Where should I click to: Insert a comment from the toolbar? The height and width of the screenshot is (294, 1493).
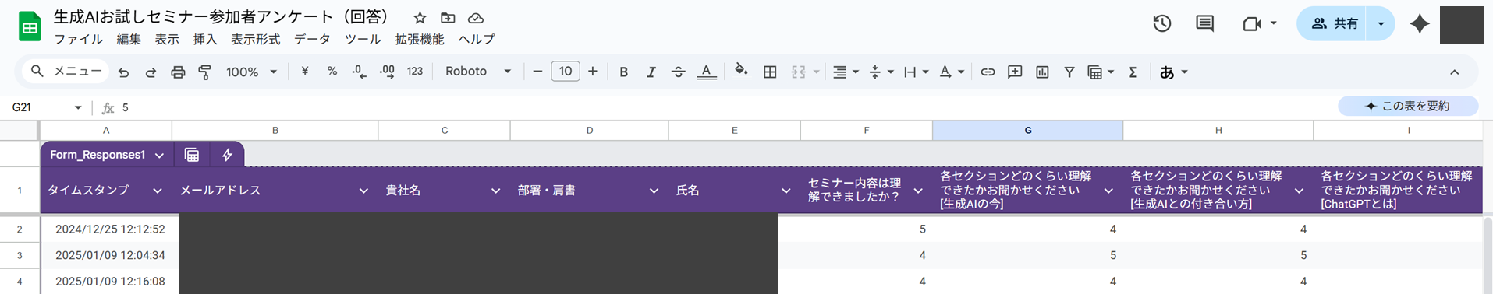pos(1015,72)
